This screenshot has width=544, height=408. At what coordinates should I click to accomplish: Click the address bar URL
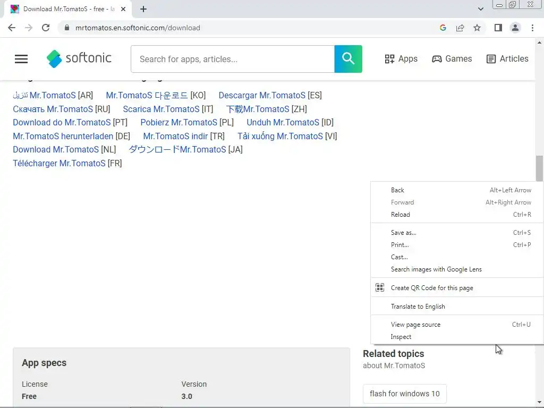tap(138, 28)
